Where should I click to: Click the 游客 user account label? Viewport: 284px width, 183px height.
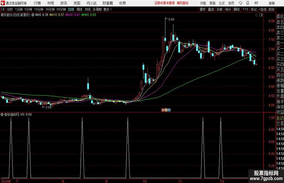click(x=272, y=3)
